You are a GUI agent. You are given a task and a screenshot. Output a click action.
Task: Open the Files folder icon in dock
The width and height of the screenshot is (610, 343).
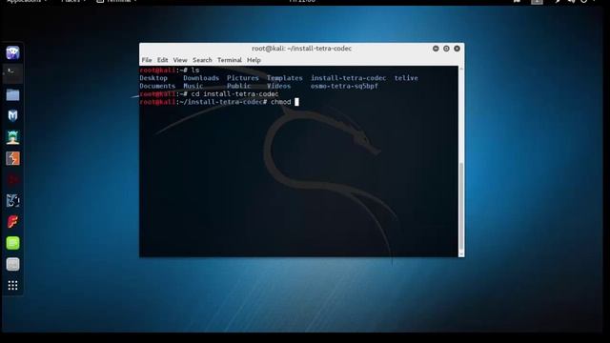12,95
